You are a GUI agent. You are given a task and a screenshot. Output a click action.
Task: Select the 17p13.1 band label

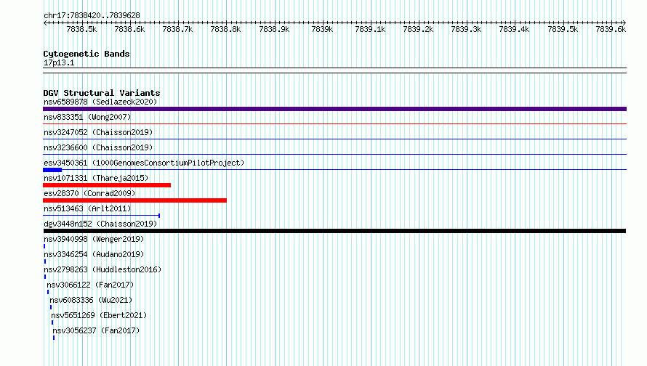pos(59,62)
